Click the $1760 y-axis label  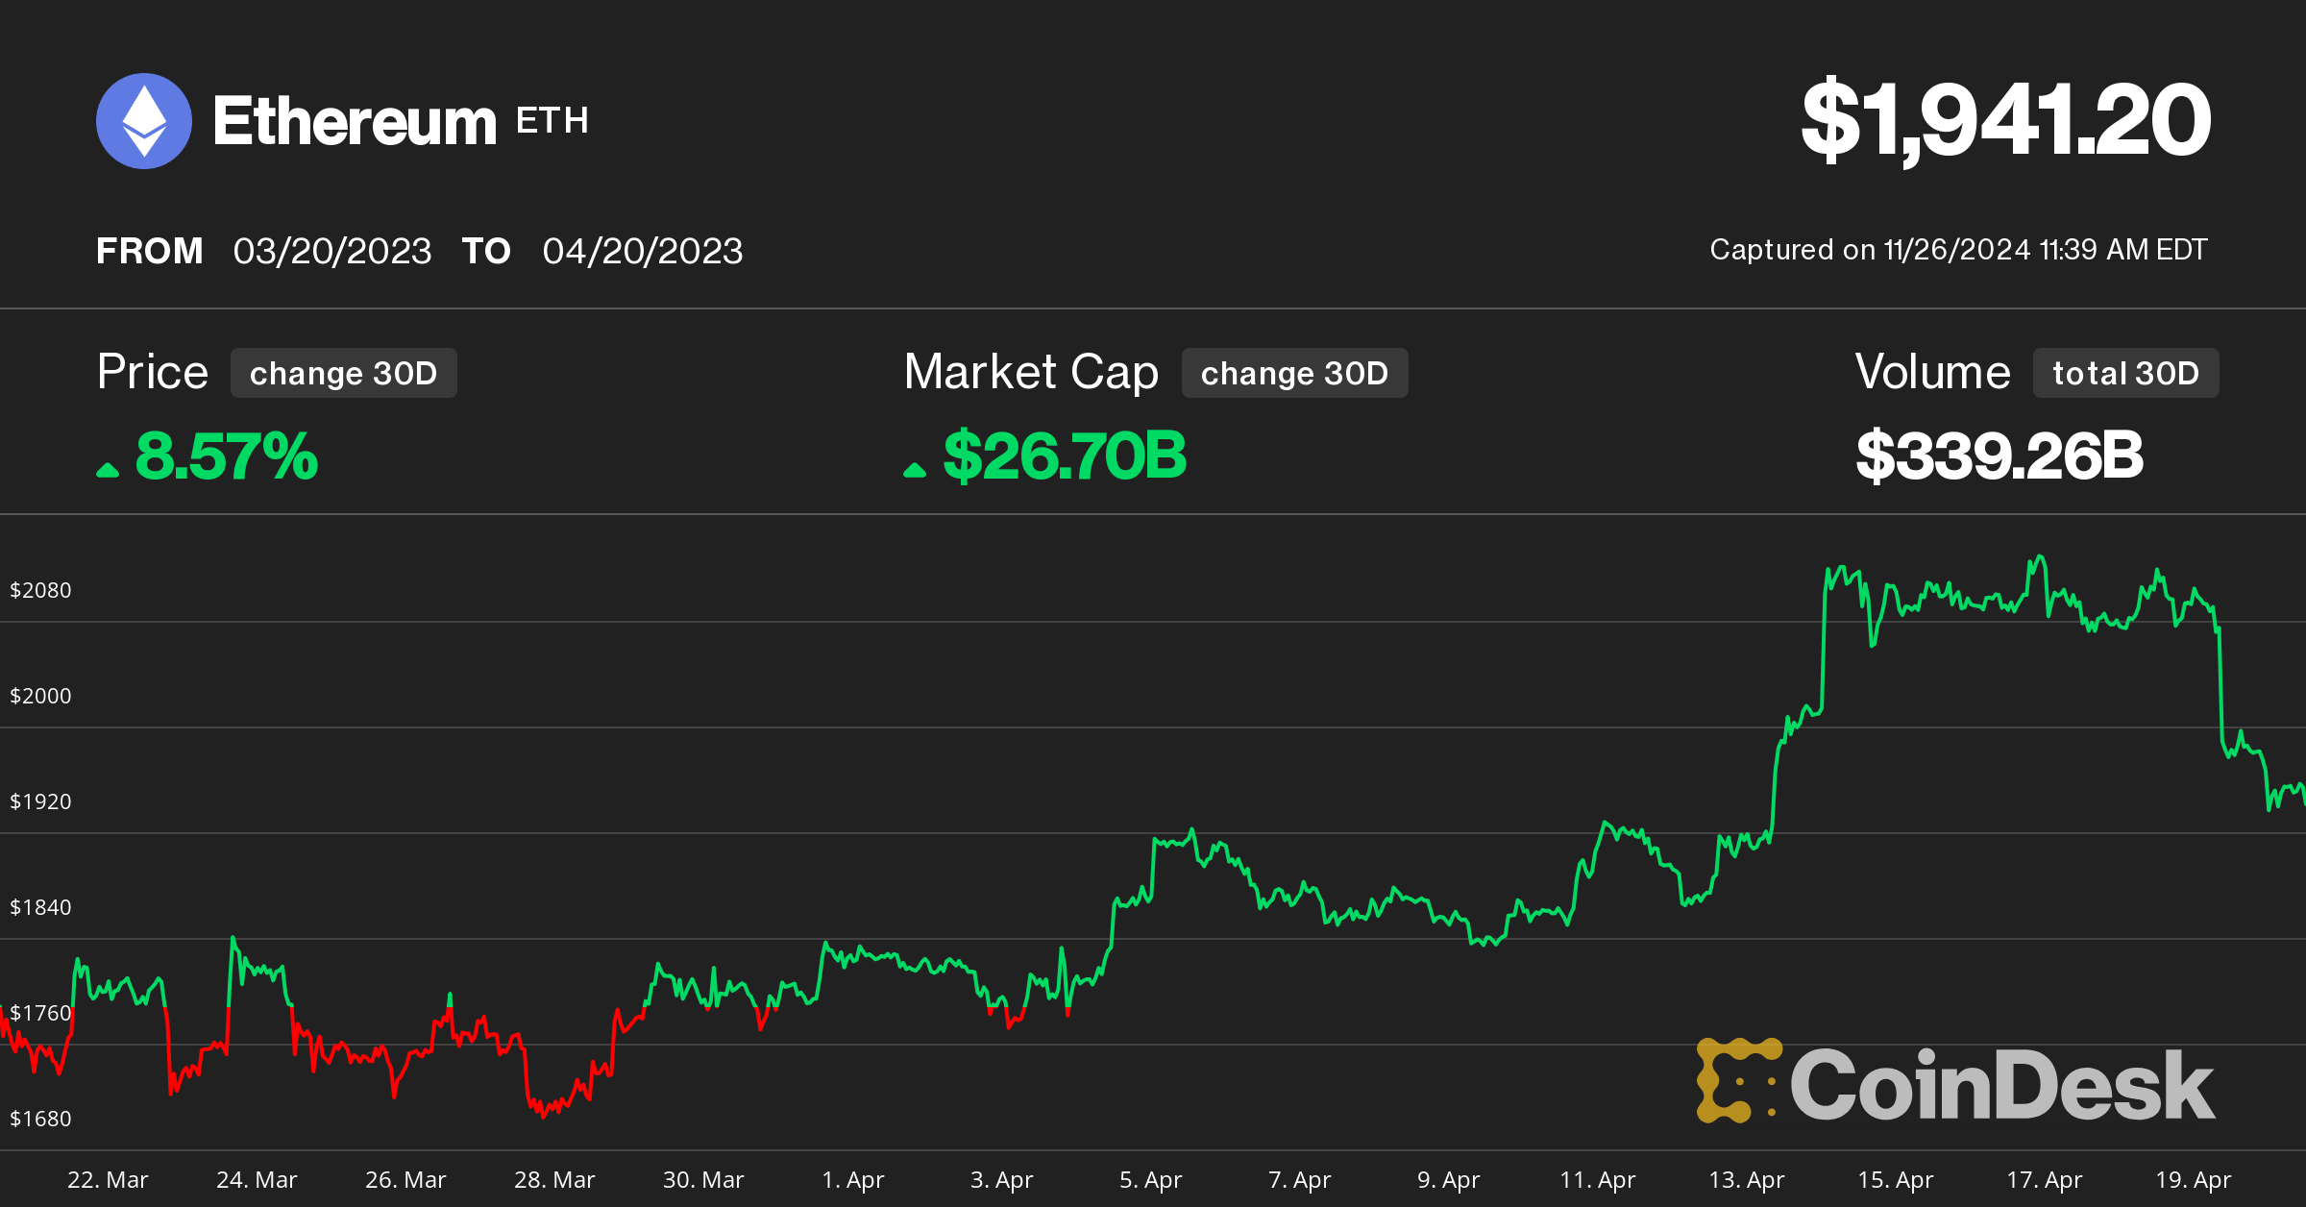tap(40, 1013)
